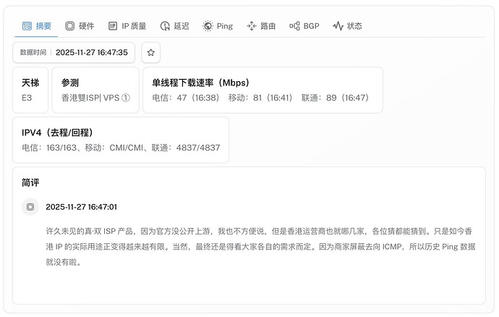Click the 电信：47（16:38）speed value
Image resolution: width=499 pixels, height=317 pixels.
[186, 98]
